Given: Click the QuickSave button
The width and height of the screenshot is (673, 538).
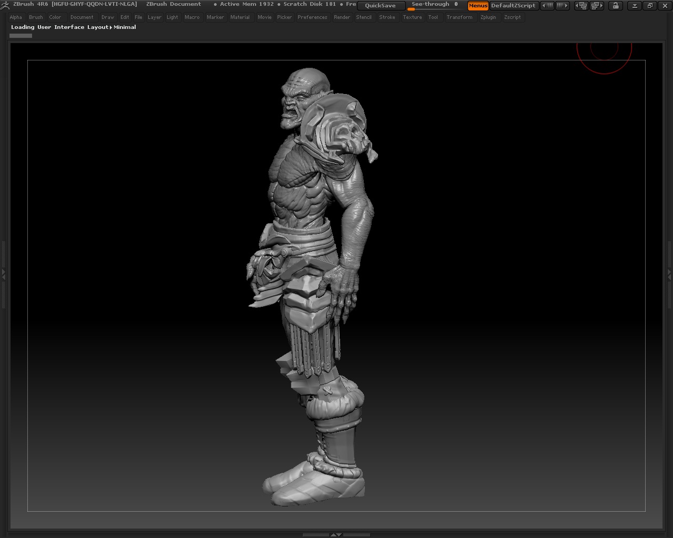Looking at the screenshot, I should tap(381, 6).
